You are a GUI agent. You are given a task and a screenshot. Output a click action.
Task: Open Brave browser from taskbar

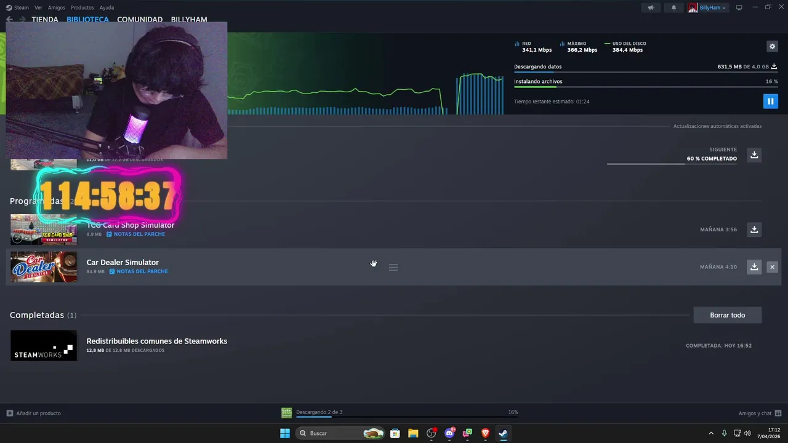485,433
